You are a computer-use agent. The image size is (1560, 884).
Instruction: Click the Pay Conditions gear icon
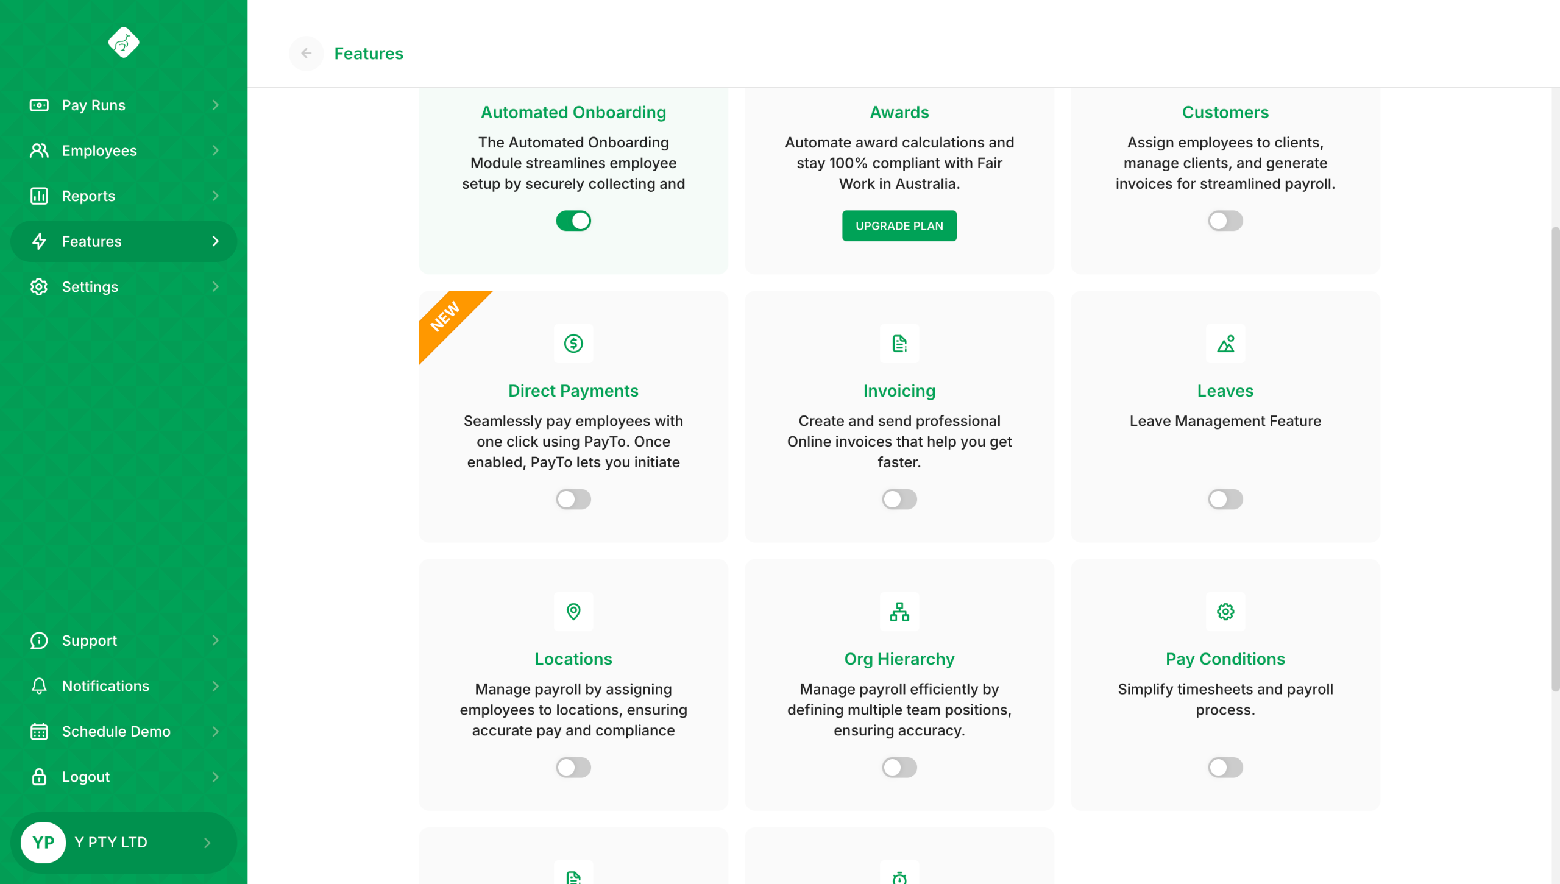[1225, 612]
